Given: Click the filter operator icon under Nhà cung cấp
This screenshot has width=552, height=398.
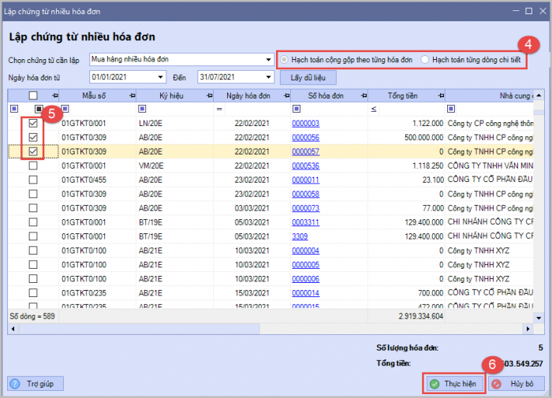Looking at the screenshot, I should coord(451,109).
